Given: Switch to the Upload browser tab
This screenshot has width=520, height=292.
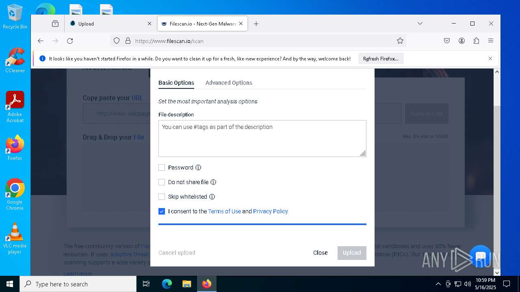Looking at the screenshot, I should tap(110, 24).
